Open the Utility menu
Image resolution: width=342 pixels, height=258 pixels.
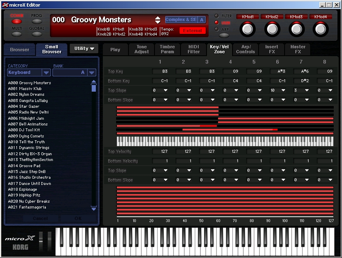tap(84, 49)
